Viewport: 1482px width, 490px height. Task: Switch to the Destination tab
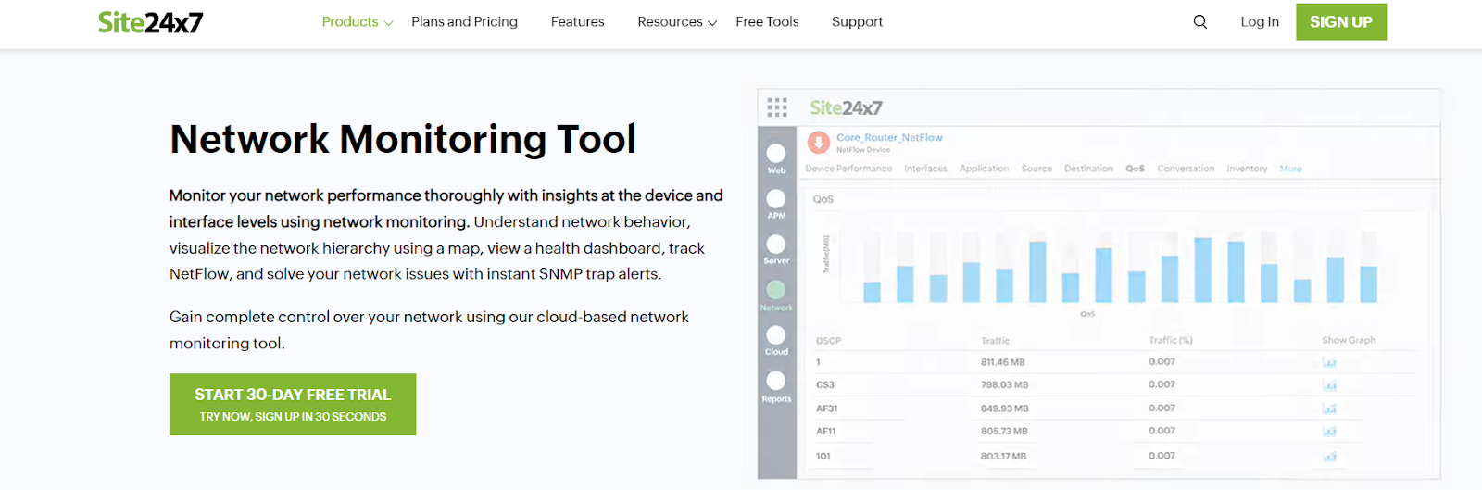1088,169
